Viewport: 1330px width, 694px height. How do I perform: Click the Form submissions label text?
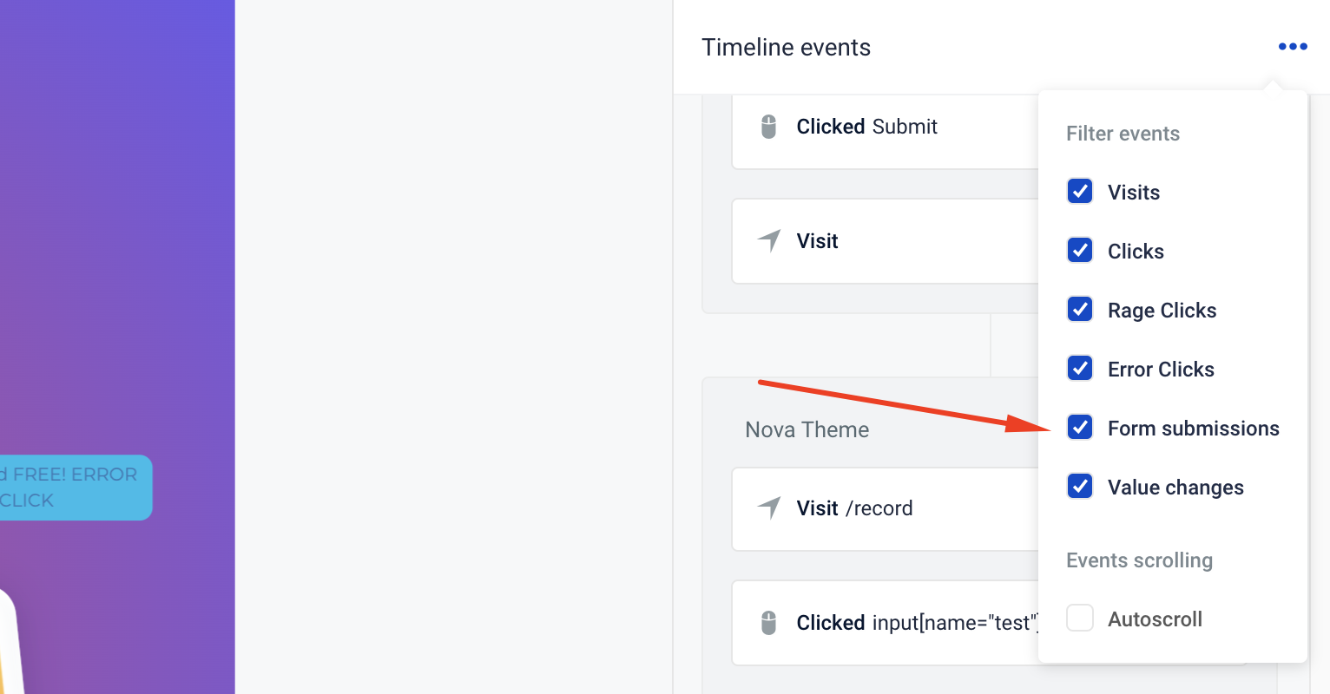click(x=1193, y=429)
